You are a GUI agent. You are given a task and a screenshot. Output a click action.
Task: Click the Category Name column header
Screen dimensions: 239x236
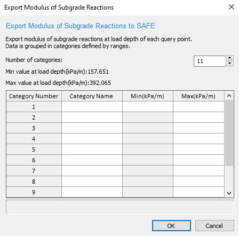click(92, 96)
